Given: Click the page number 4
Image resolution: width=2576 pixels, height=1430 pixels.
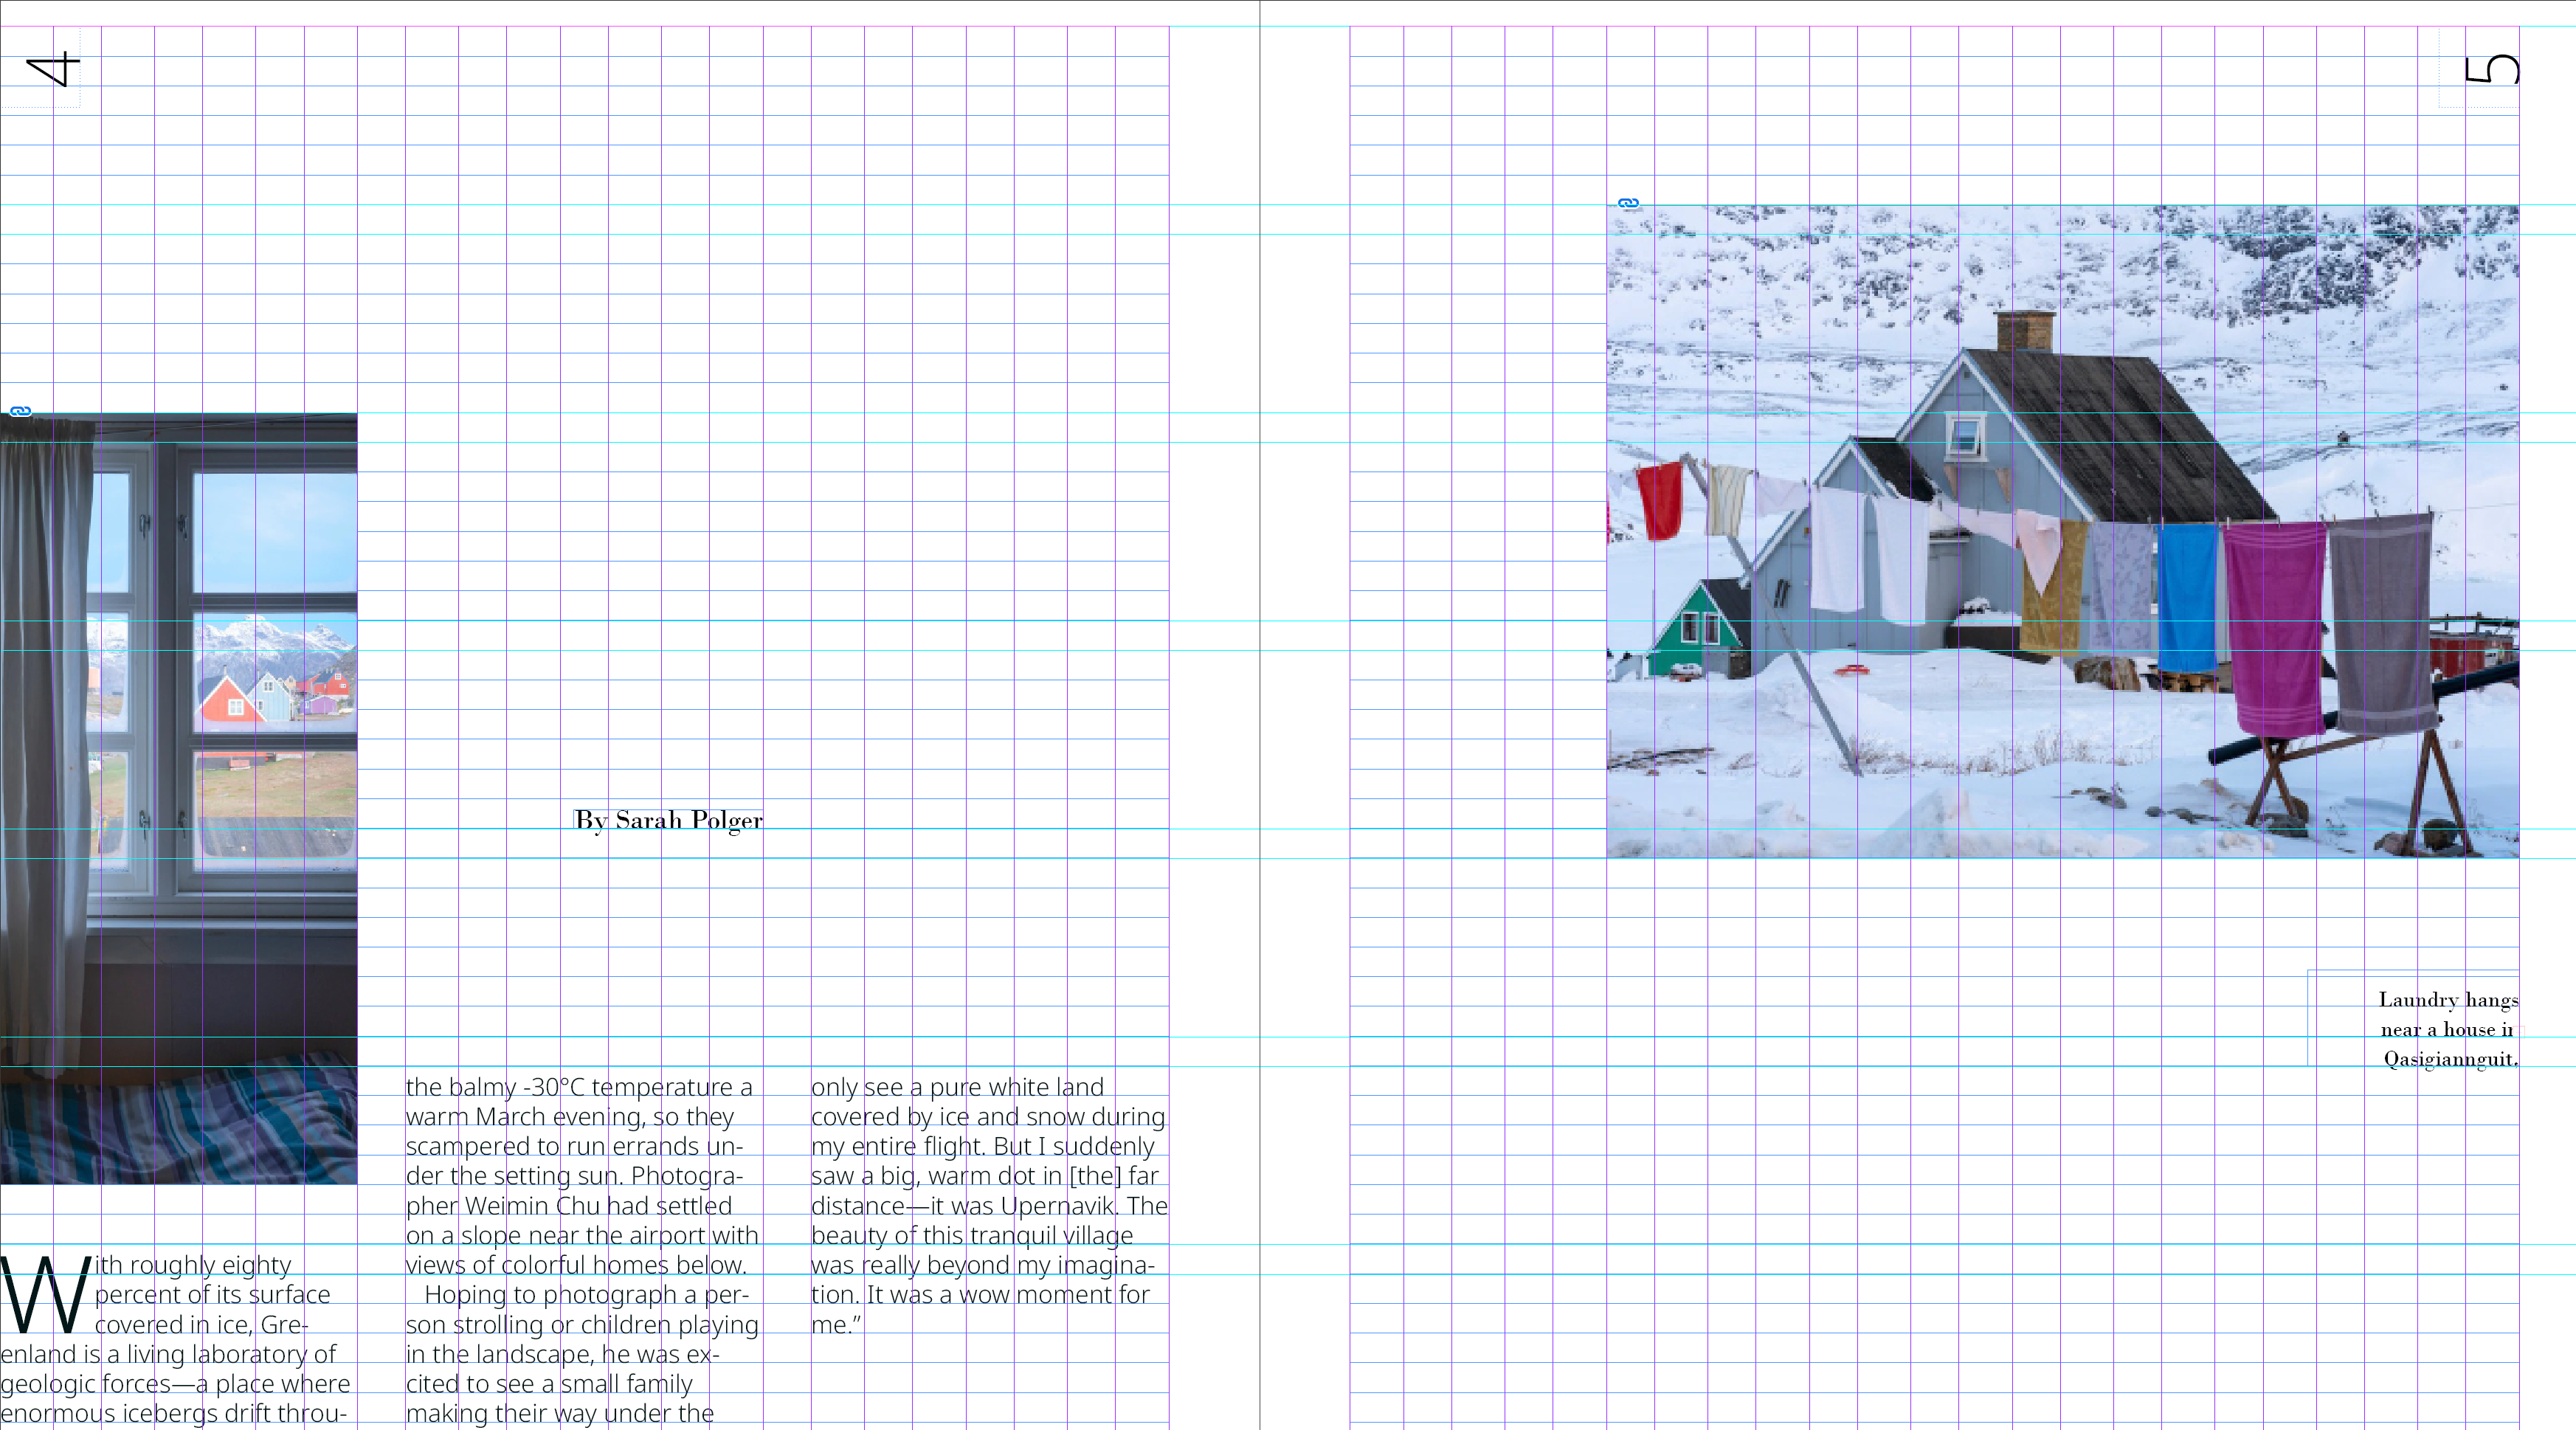Looking at the screenshot, I should click(52, 69).
